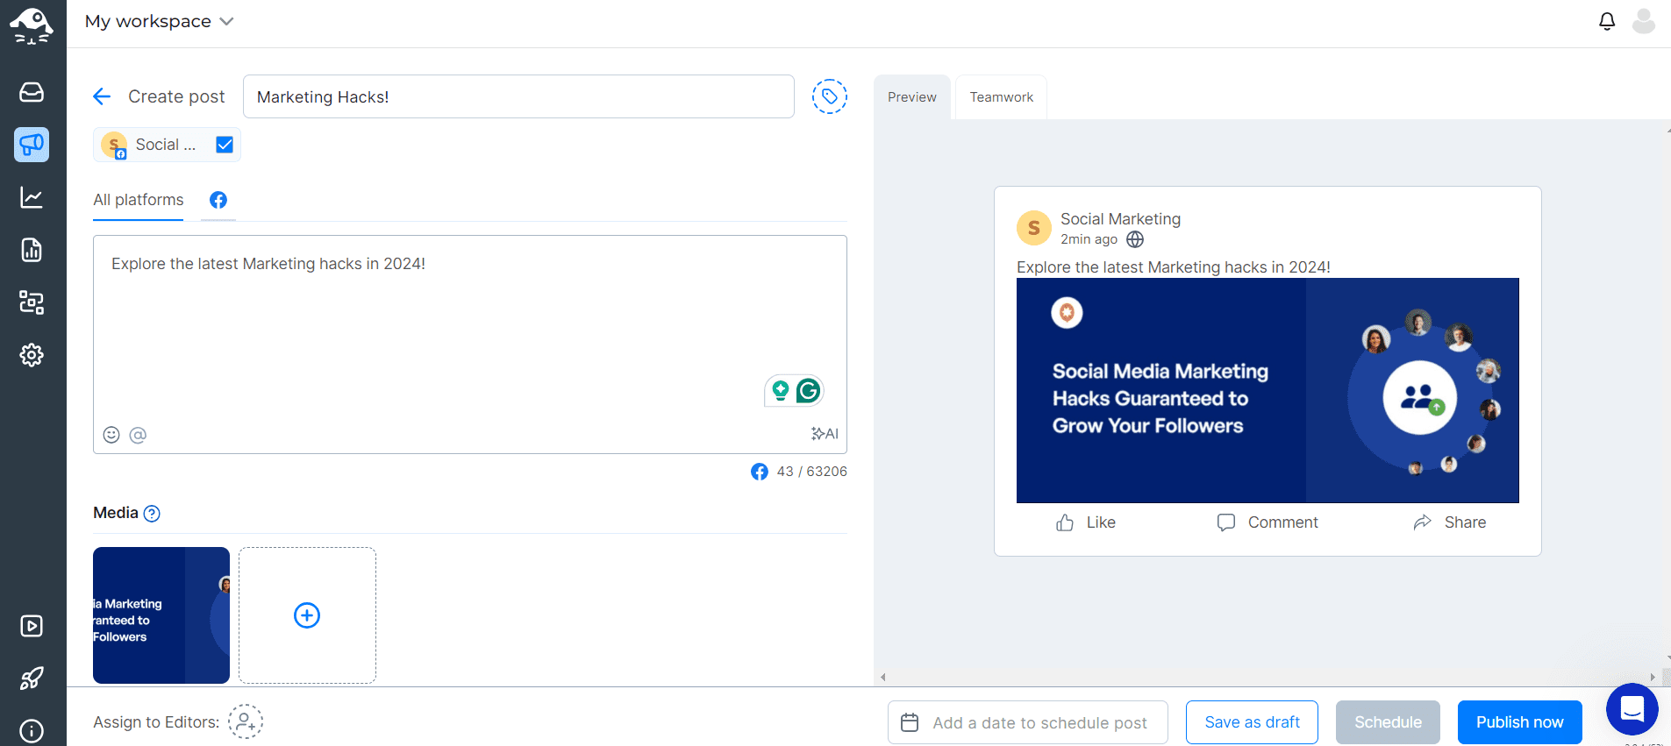Click the notifications bell

(x=1606, y=21)
